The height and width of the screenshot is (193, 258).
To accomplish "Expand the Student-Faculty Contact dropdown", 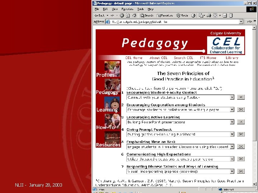I will pos(232,97).
